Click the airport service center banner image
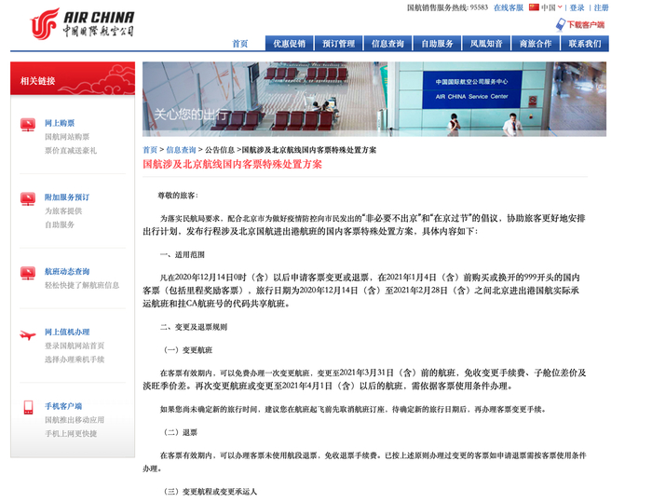The image size is (652, 502). click(x=374, y=99)
